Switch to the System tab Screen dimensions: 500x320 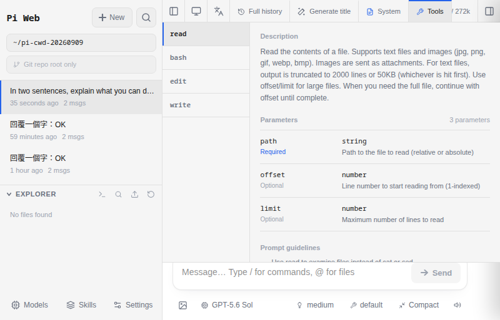point(384,11)
